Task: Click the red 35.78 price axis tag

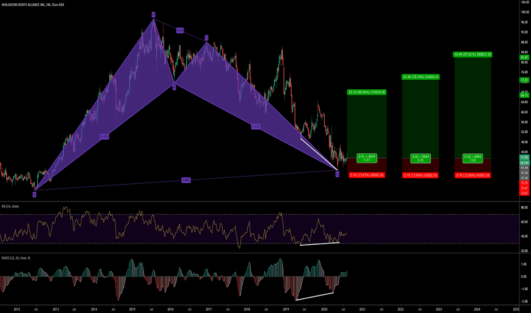Action: coord(524,183)
